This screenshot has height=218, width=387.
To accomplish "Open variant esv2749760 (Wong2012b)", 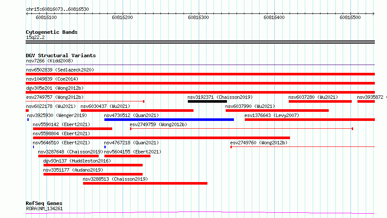I will coord(259,143).
